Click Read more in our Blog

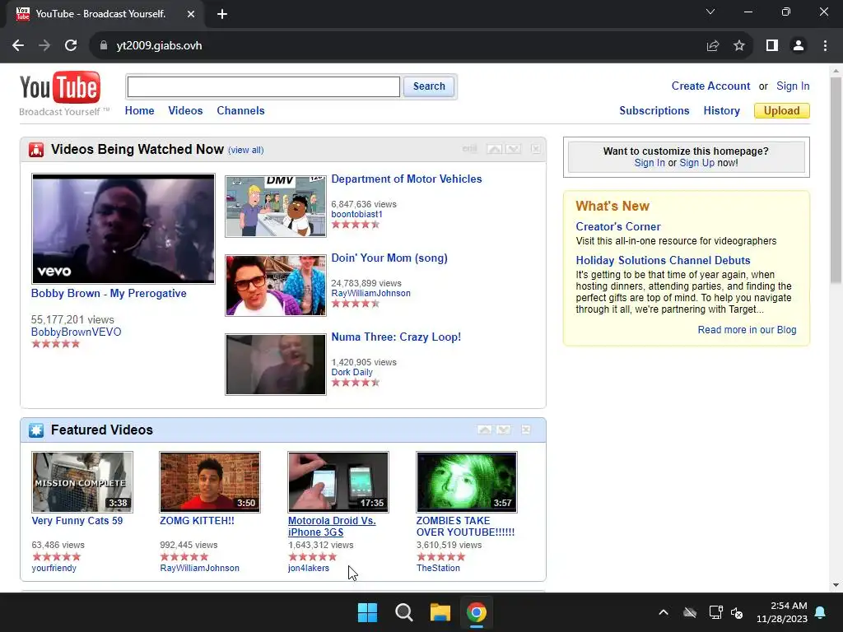click(x=747, y=330)
